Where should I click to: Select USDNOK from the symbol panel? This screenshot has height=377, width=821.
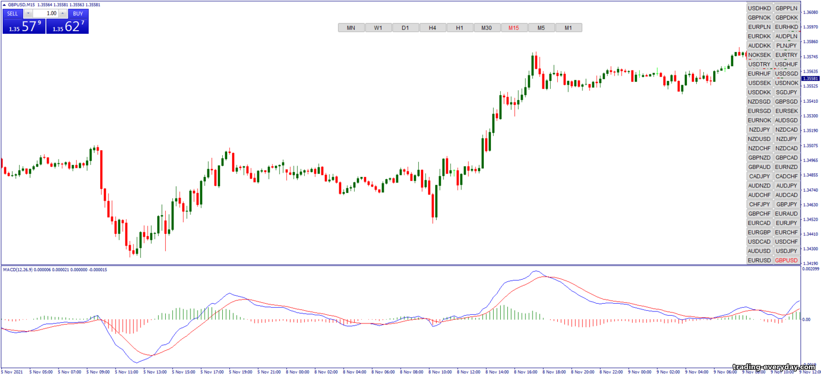(787, 83)
